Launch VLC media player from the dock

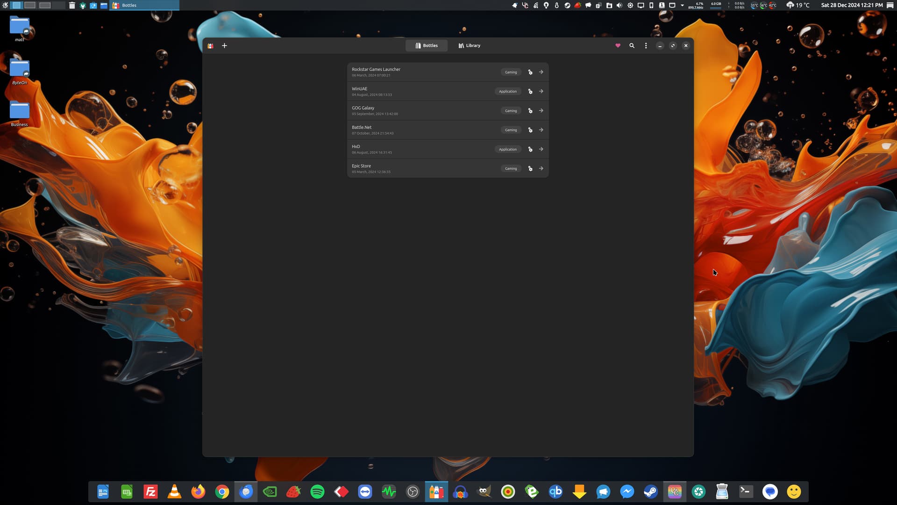pyautogui.click(x=174, y=491)
